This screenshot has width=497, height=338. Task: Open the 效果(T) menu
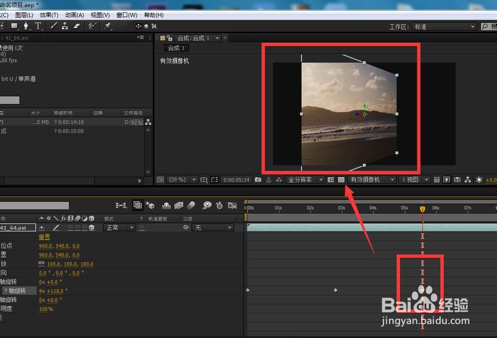click(49, 15)
